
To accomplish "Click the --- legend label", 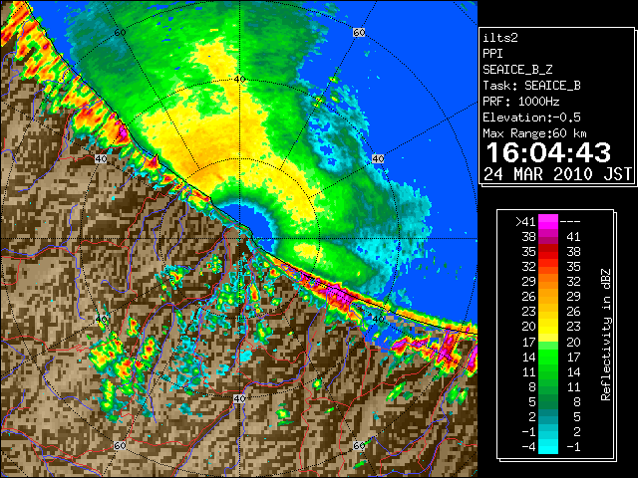I will [570, 222].
